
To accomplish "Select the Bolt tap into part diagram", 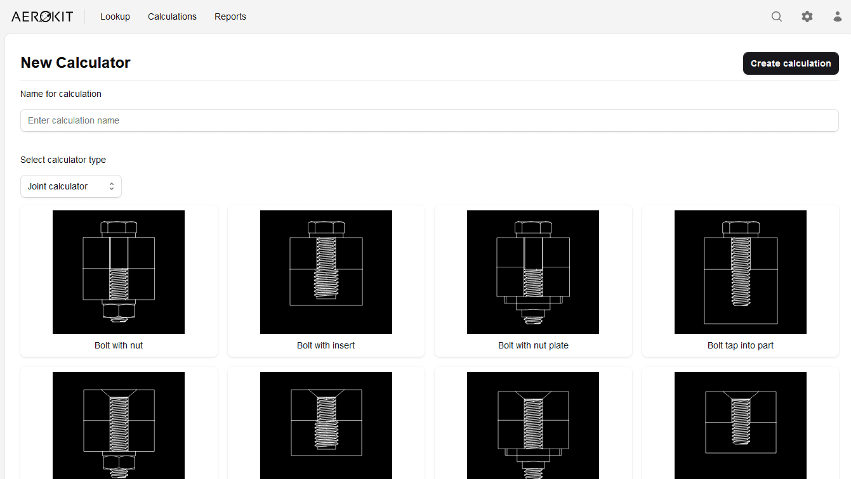I will (741, 272).
